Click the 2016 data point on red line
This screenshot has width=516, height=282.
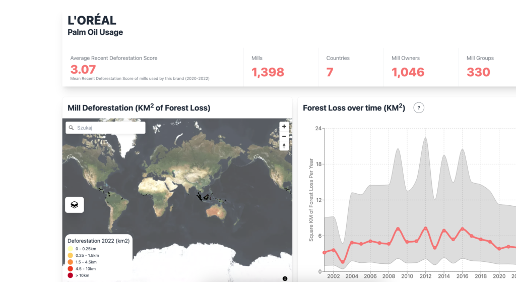tap(463, 229)
